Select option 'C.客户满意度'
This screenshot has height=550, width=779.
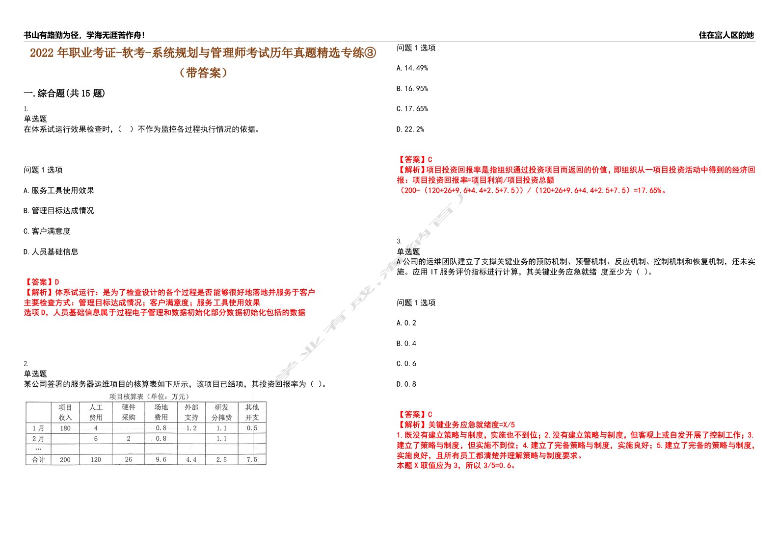click(47, 231)
